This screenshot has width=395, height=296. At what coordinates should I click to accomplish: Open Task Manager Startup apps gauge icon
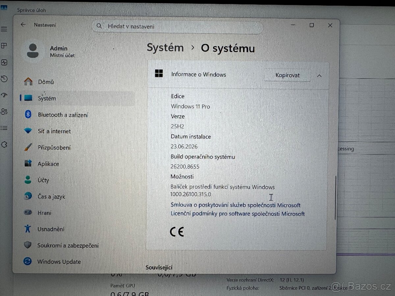[4, 95]
